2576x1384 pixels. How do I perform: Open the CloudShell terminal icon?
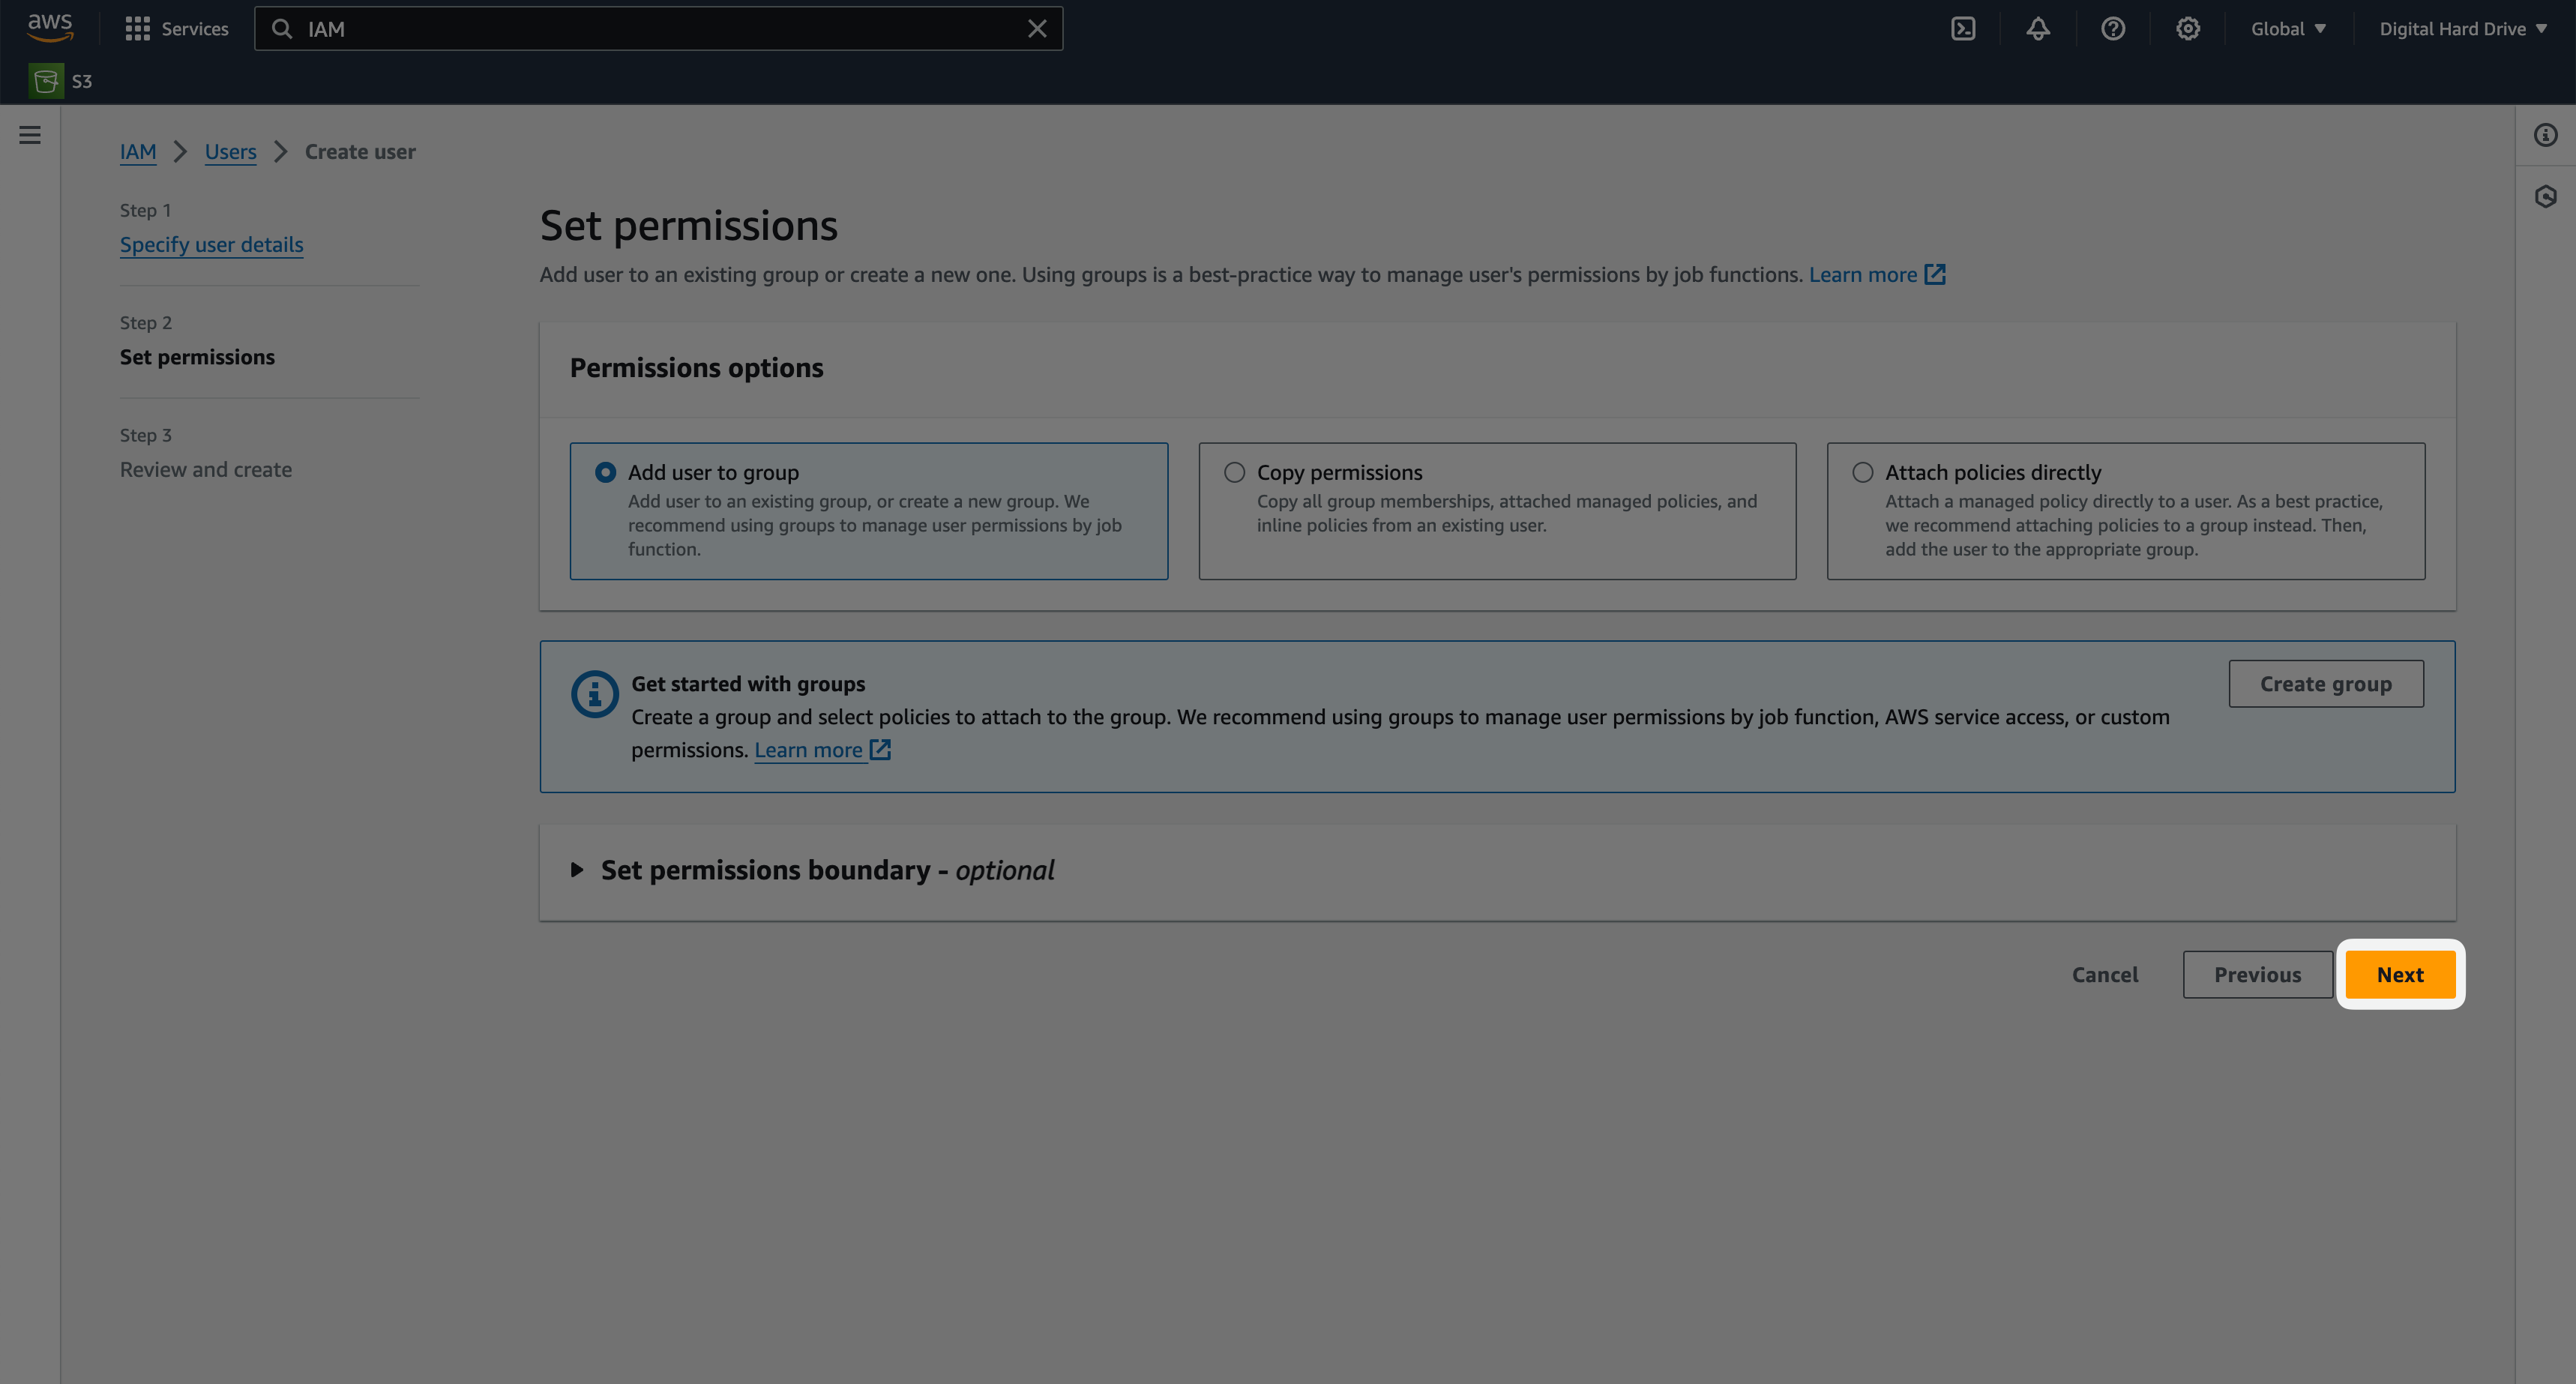tap(1963, 29)
